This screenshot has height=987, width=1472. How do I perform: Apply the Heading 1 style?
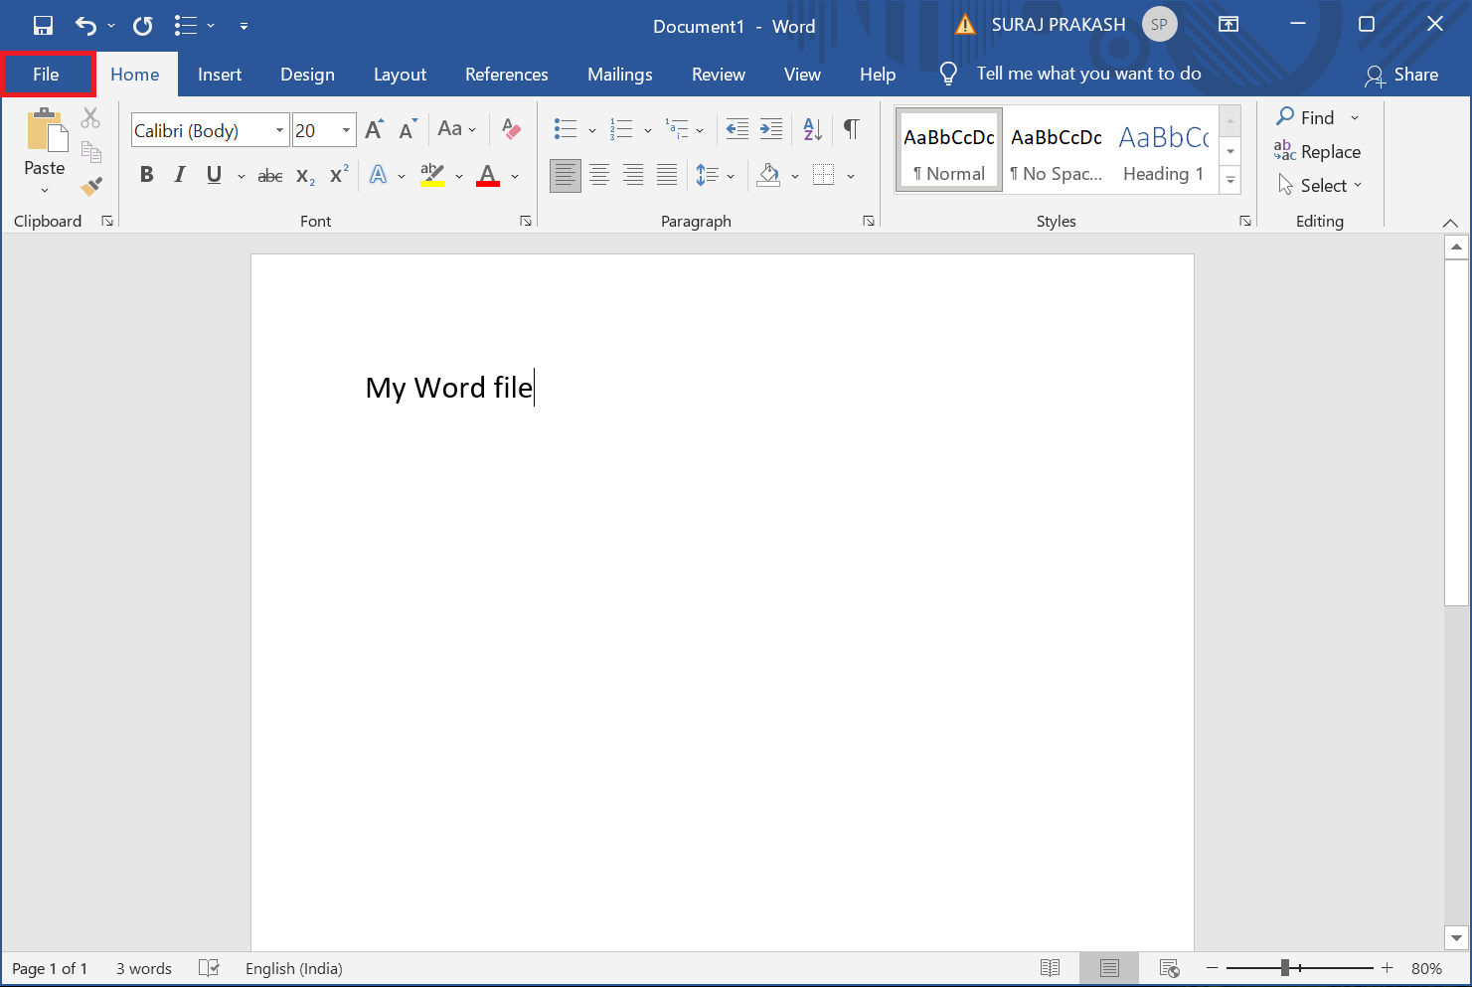1163,150
